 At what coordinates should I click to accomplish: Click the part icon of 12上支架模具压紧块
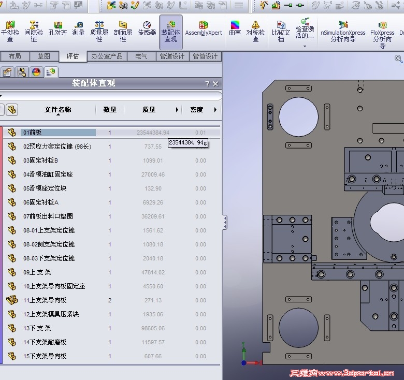coord(11,314)
